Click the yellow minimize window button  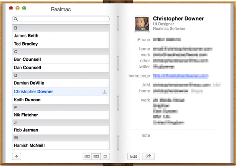(x=17, y=8)
